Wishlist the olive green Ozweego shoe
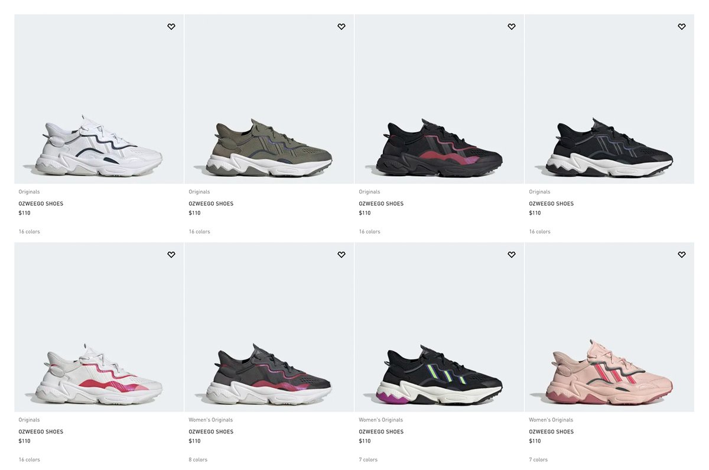709x470 pixels. 342,27
